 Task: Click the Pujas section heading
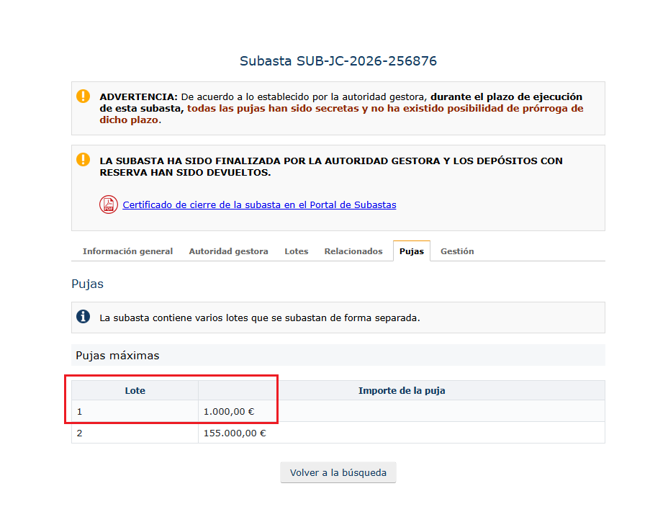click(x=87, y=284)
